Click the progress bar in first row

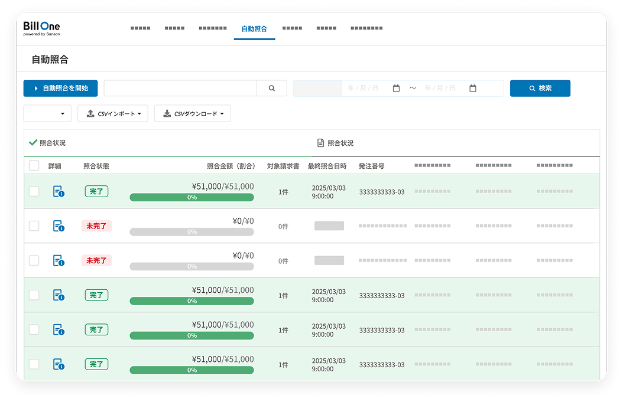(x=192, y=197)
